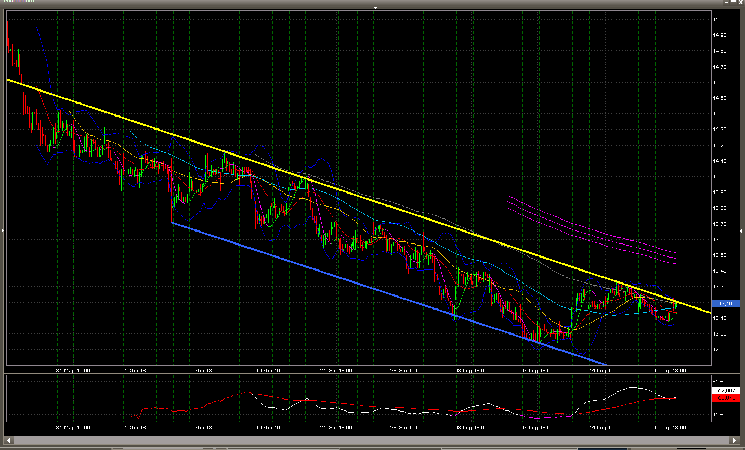
Task: Click the 14,00 price axis label
Action: pos(720,177)
